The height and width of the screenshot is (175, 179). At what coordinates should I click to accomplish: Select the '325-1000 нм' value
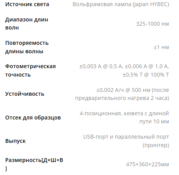152,24
